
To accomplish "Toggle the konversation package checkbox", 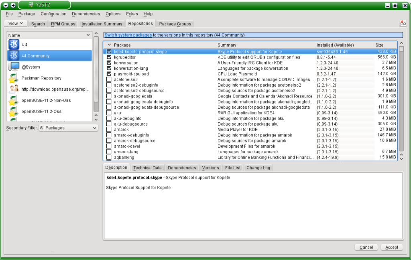I will pyautogui.click(x=109, y=63).
